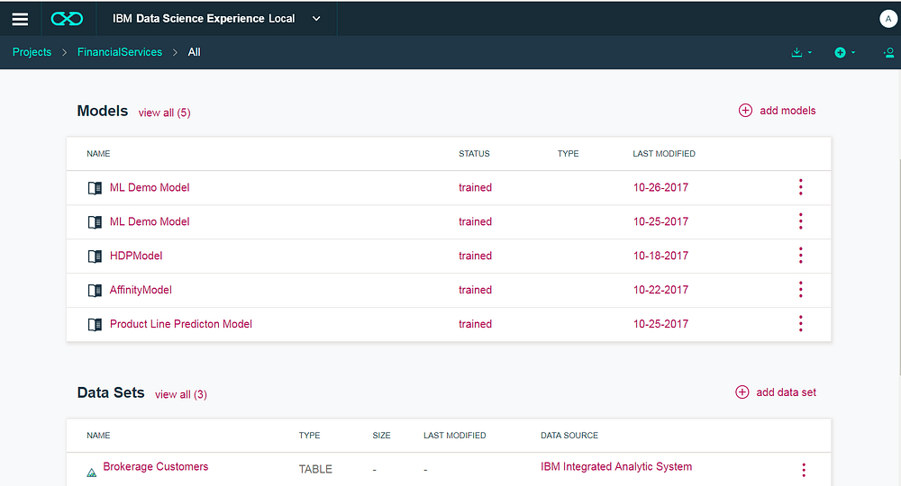Screen dimensions: 901x486
Task: Click model icon for ML Demo Model 10-26-2017
Action: click(95, 187)
